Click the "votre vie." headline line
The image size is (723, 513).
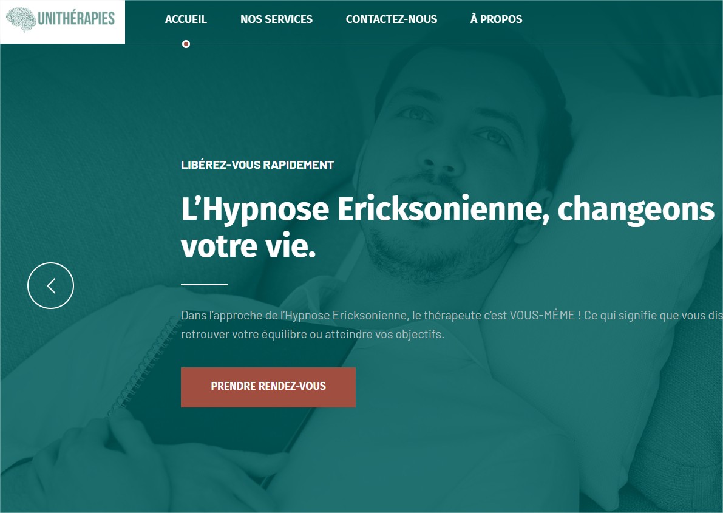coord(248,246)
